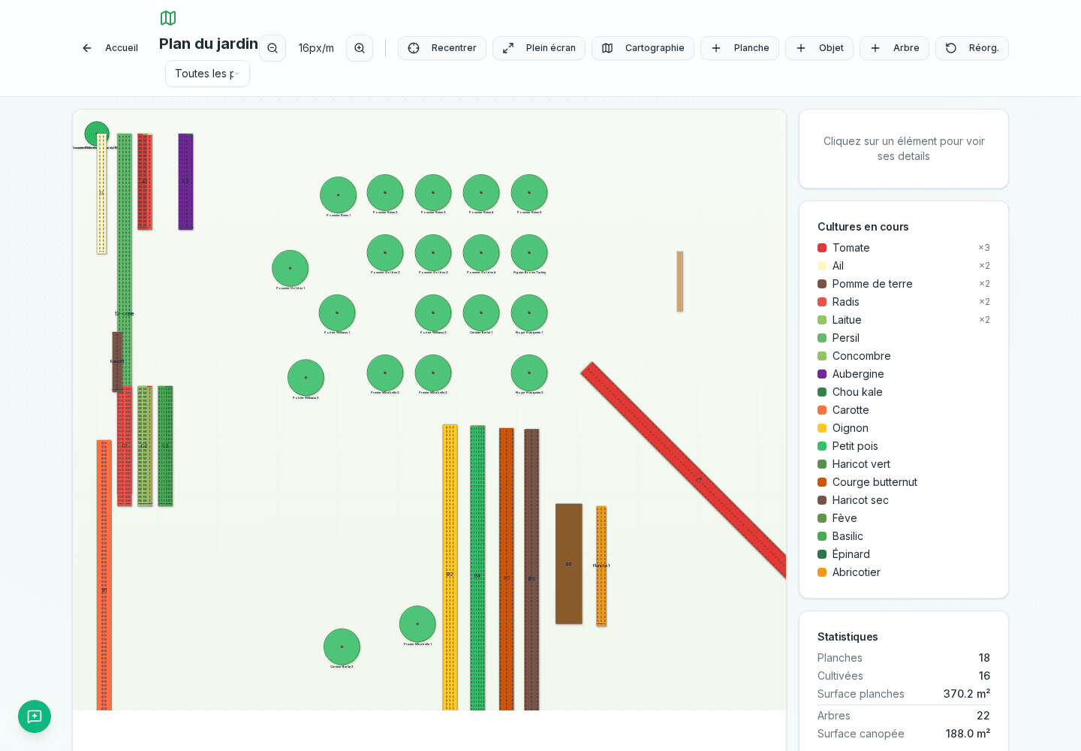Select the Tomate red color swatch
This screenshot has height=751, width=1081.
(822, 248)
